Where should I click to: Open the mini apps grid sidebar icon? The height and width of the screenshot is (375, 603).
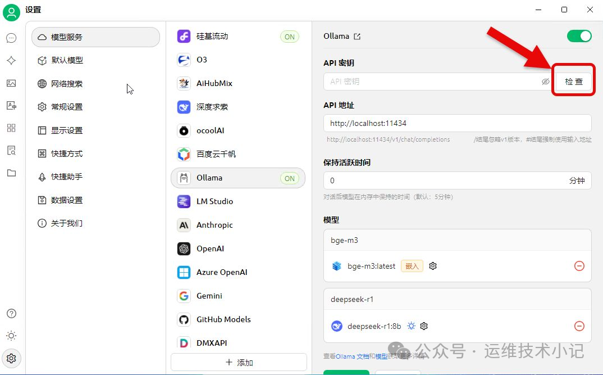[x=11, y=128]
